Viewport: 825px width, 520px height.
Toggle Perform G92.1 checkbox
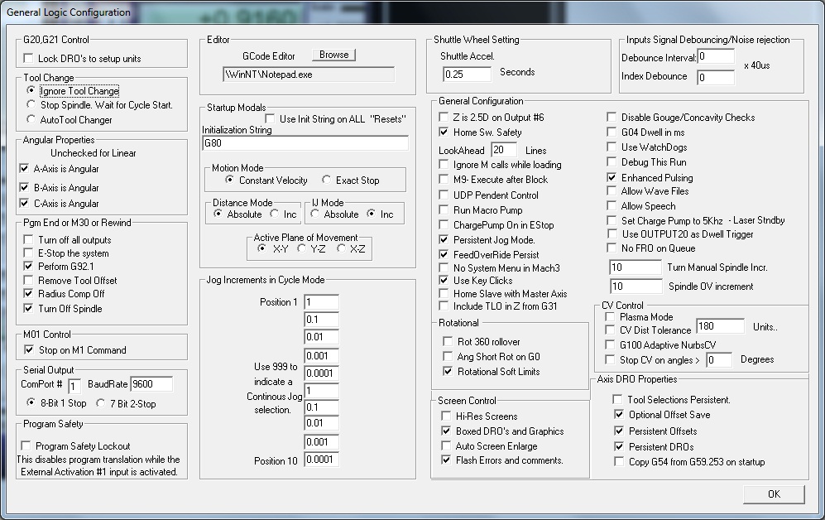pos(28,267)
